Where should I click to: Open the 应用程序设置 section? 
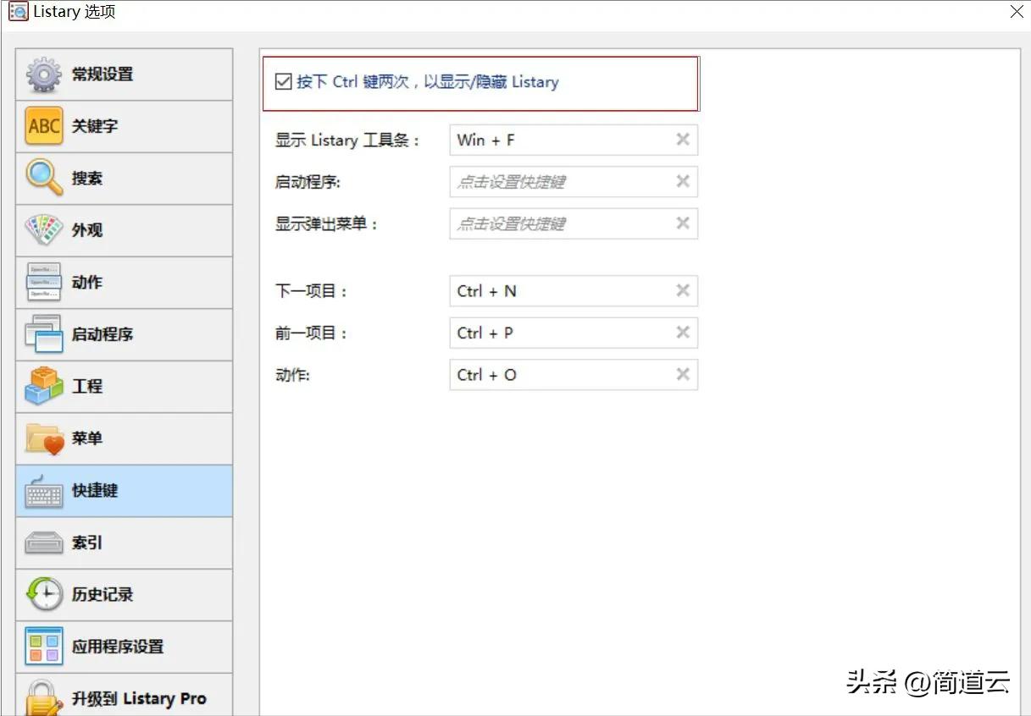(124, 647)
